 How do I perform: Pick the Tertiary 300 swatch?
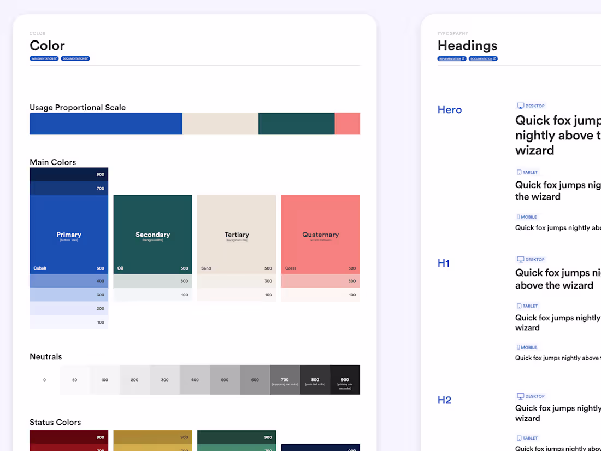coord(237,281)
